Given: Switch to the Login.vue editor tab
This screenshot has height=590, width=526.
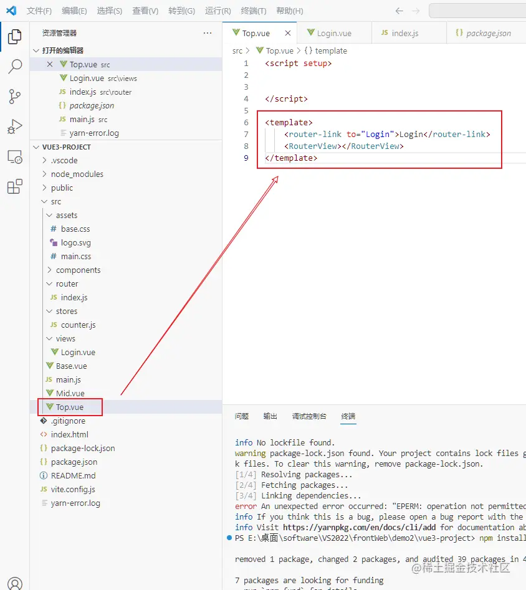Looking at the screenshot, I should tap(334, 33).
